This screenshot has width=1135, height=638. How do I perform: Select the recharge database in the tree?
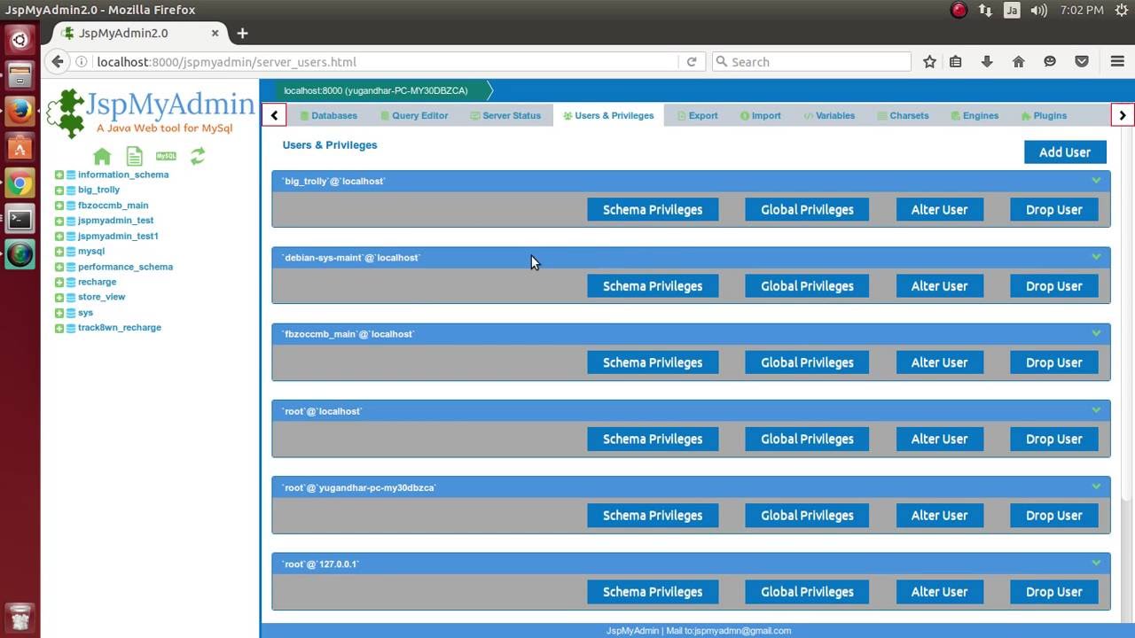point(97,282)
